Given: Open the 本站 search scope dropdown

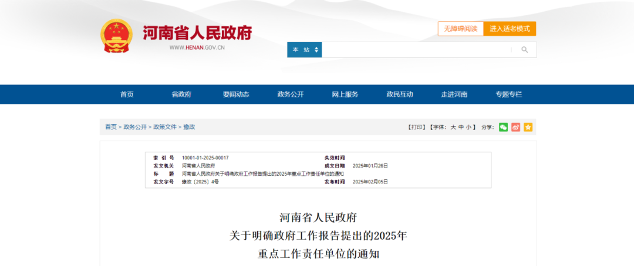Looking at the screenshot, I should click(304, 50).
